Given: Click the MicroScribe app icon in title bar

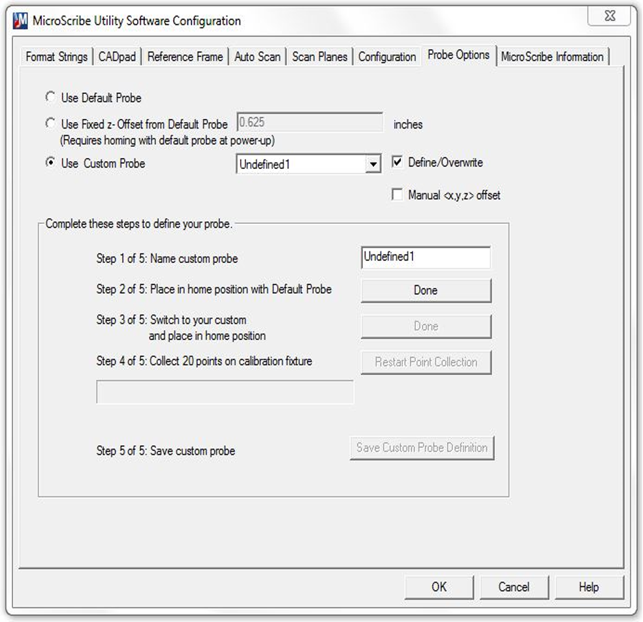Looking at the screenshot, I should (x=20, y=20).
